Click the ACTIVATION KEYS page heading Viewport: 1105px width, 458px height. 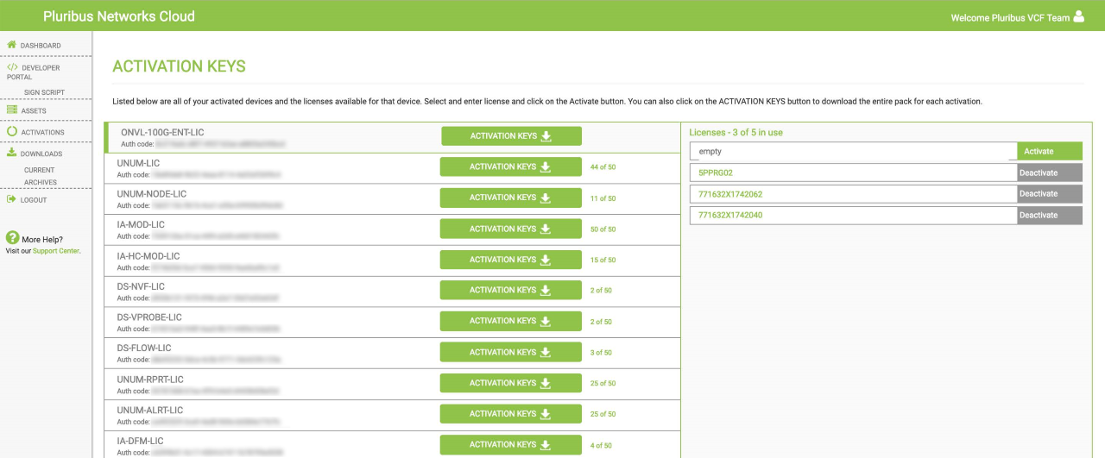click(180, 66)
